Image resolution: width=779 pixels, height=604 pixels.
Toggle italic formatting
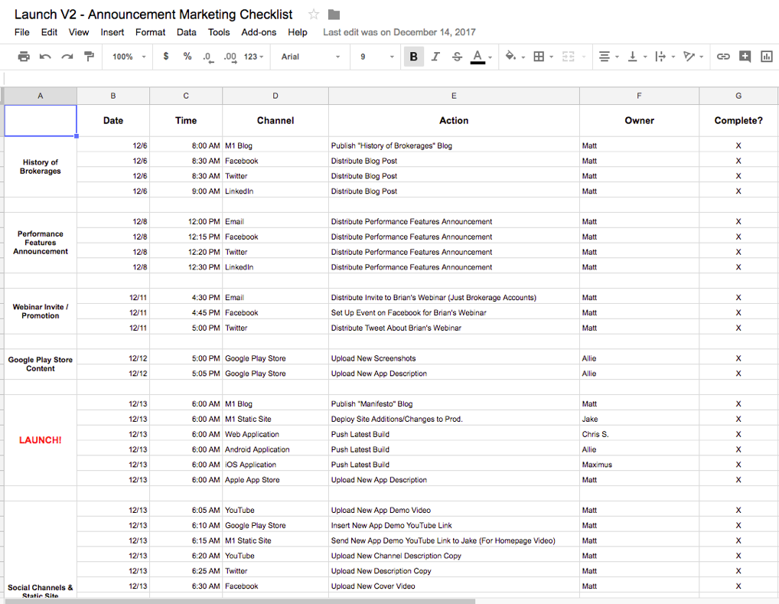point(435,57)
